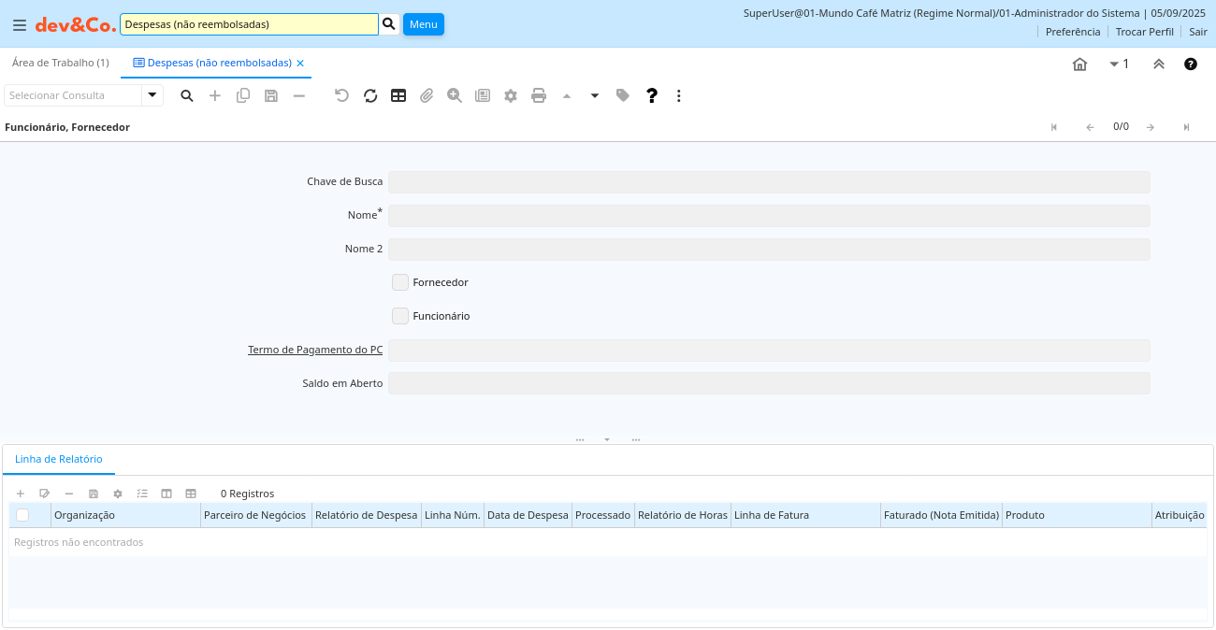
Task: Open the Help question mark in toolbar
Action: click(x=652, y=95)
